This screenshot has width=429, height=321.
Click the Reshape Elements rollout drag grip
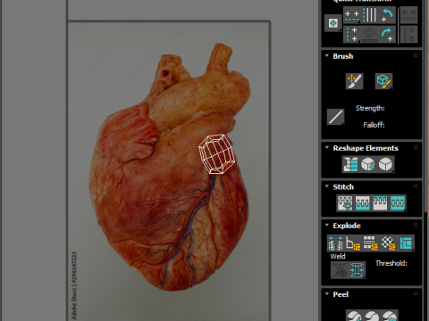click(x=416, y=147)
